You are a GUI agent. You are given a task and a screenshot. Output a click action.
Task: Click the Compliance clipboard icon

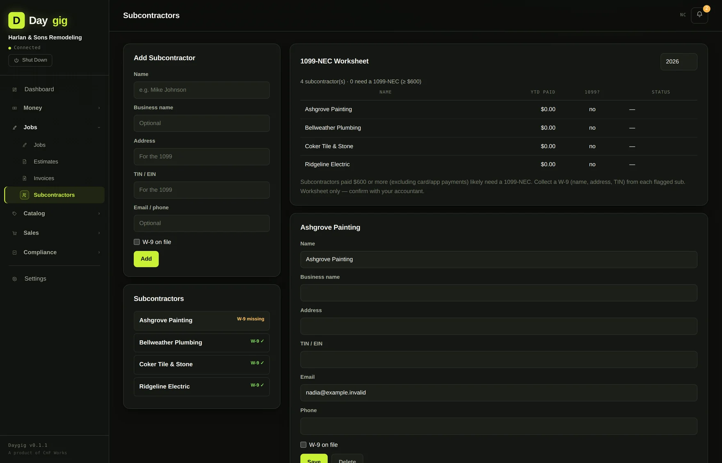[15, 252]
